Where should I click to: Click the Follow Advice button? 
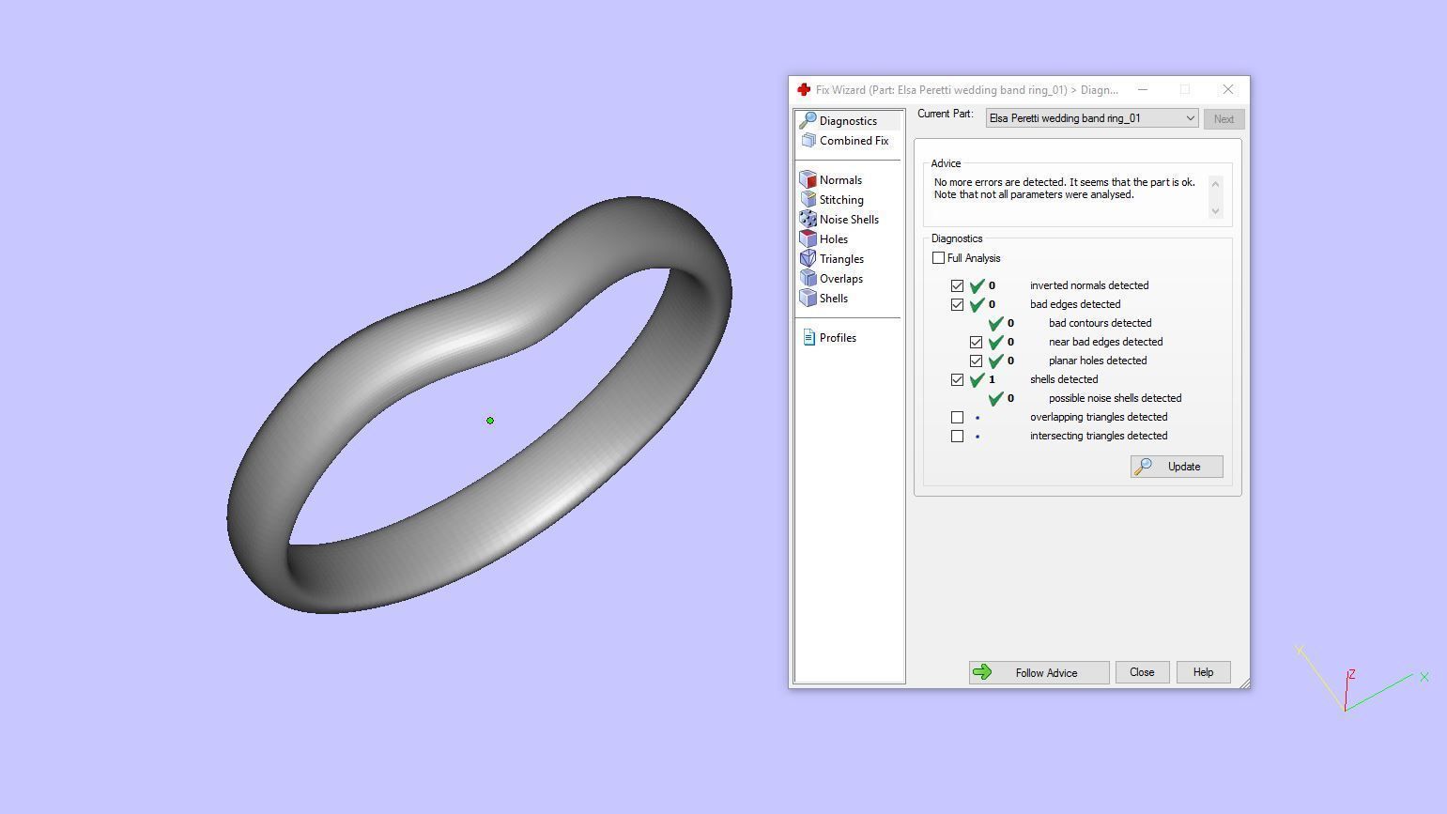[x=1039, y=672]
